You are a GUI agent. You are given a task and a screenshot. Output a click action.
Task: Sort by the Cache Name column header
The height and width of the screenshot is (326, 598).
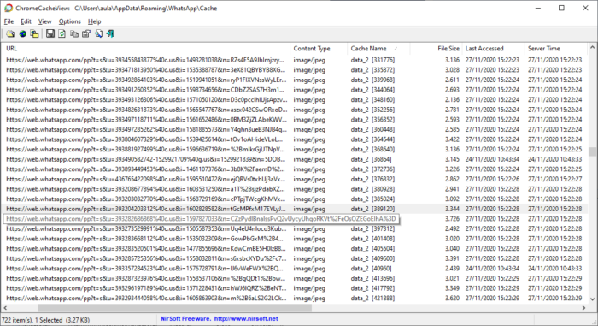pos(378,49)
